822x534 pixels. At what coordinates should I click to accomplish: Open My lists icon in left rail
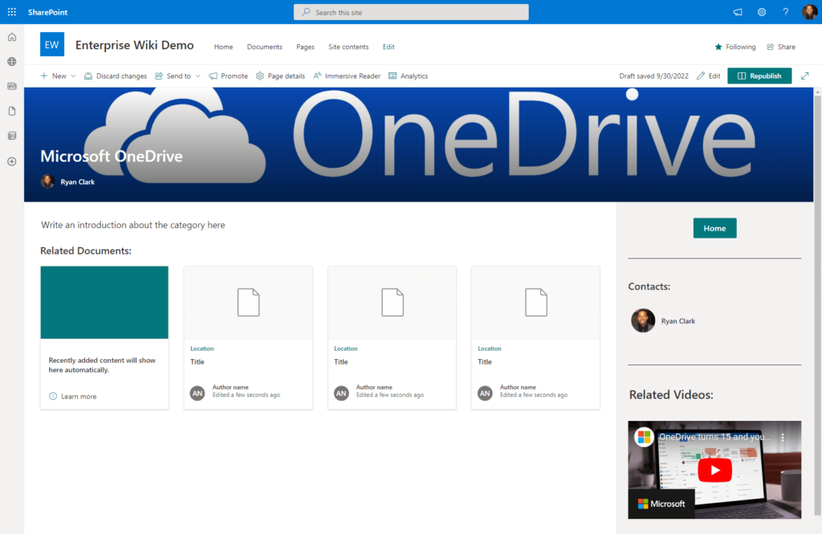(12, 136)
